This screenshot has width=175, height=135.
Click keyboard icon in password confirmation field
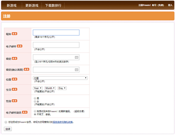(x=77, y=70)
